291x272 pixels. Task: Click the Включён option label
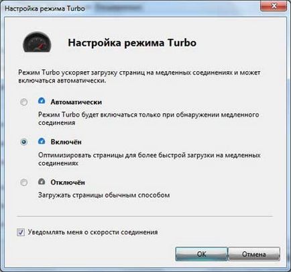(66, 142)
